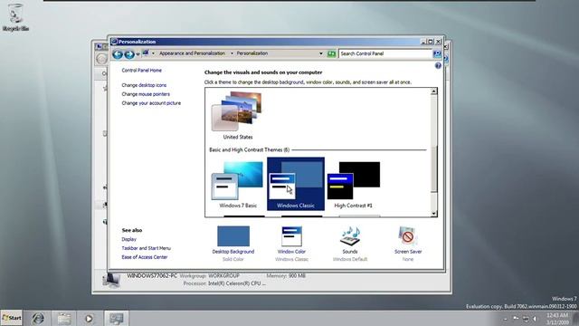Open help with the blue question mark
This screenshot has width=579, height=326.
pyautogui.click(x=438, y=66)
